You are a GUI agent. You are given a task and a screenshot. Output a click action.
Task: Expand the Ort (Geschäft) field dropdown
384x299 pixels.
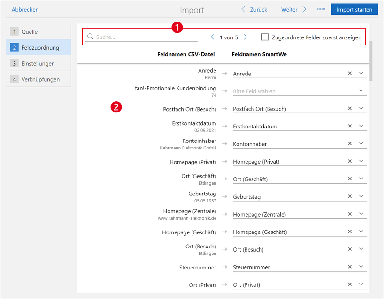click(x=361, y=179)
